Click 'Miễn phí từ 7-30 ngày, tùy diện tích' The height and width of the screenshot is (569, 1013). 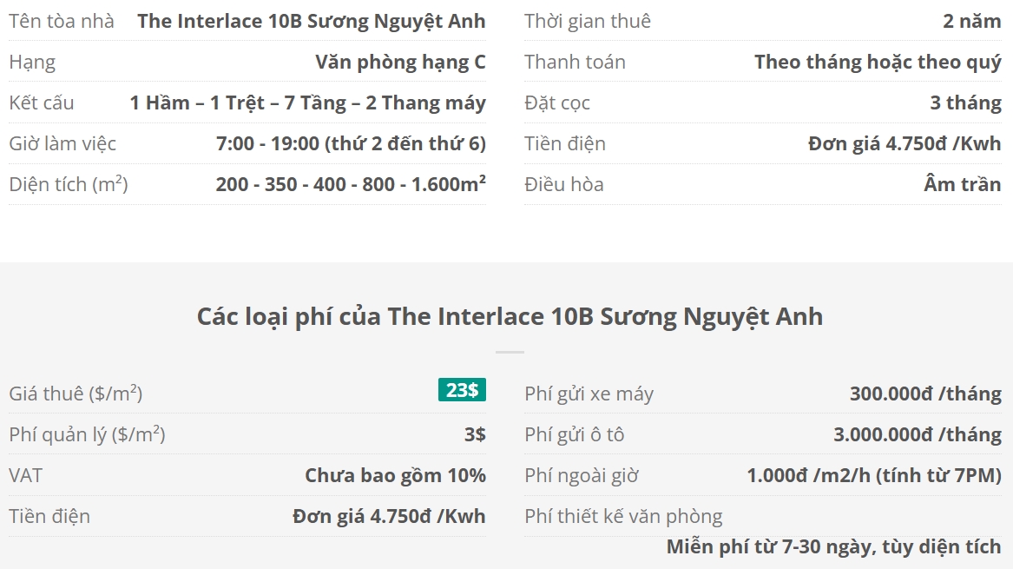click(x=834, y=547)
